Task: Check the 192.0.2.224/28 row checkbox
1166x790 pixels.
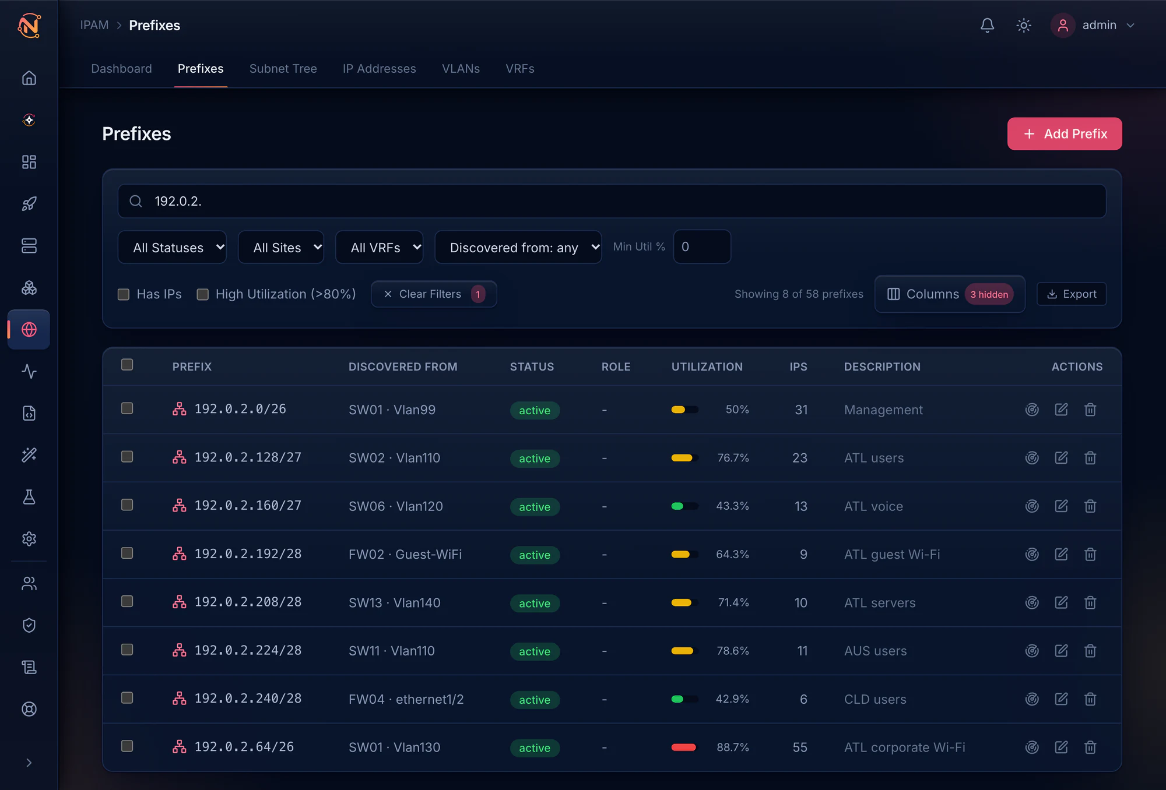Action: (127, 650)
